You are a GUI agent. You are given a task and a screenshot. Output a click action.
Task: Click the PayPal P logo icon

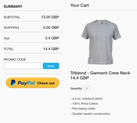click(13, 82)
